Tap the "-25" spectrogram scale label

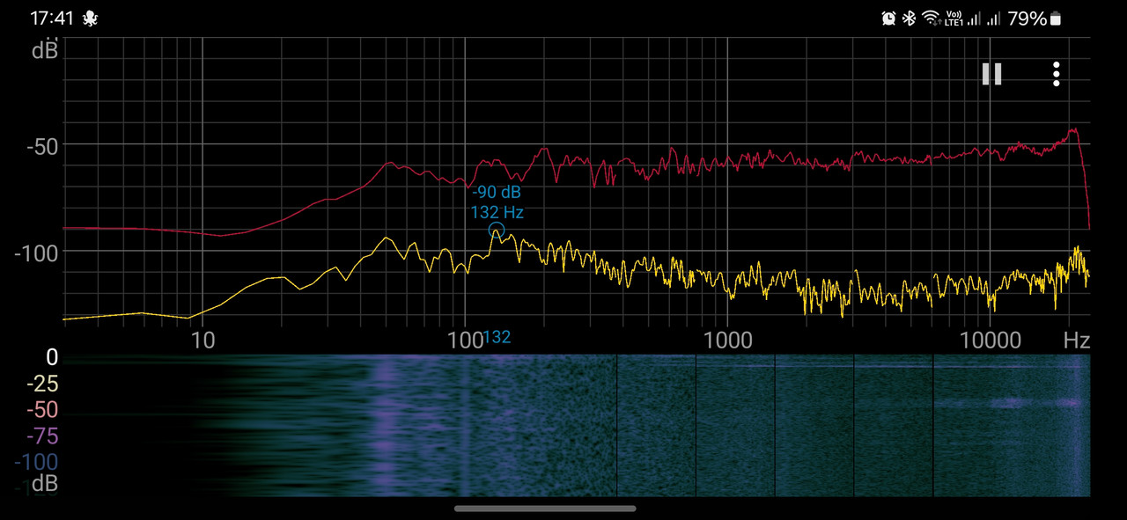tap(41, 384)
